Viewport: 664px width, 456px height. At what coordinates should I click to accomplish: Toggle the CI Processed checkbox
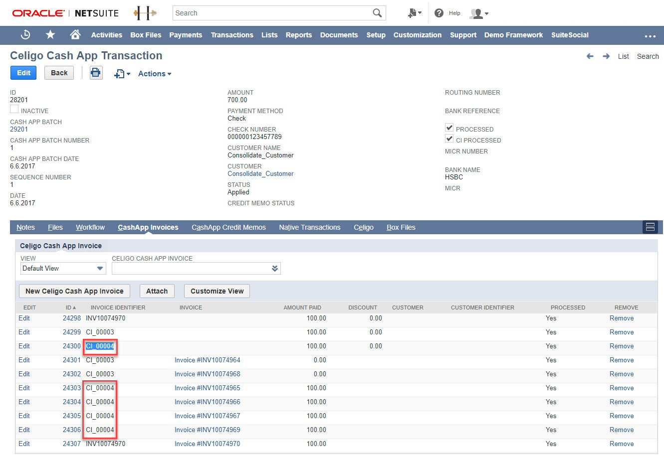(449, 139)
